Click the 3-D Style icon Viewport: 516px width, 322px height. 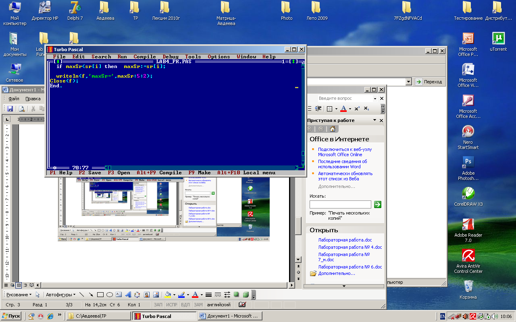[246, 295]
